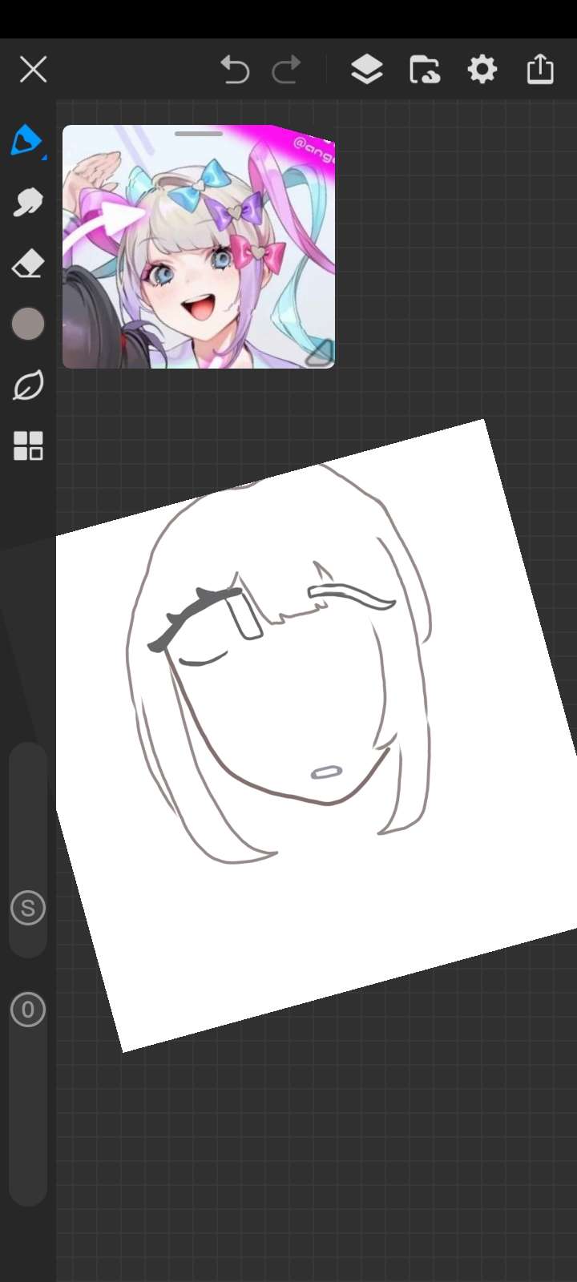The width and height of the screenshot is (577, 1282).
Task: Expand brush options via small blue arrow
Action: [44, 158]
